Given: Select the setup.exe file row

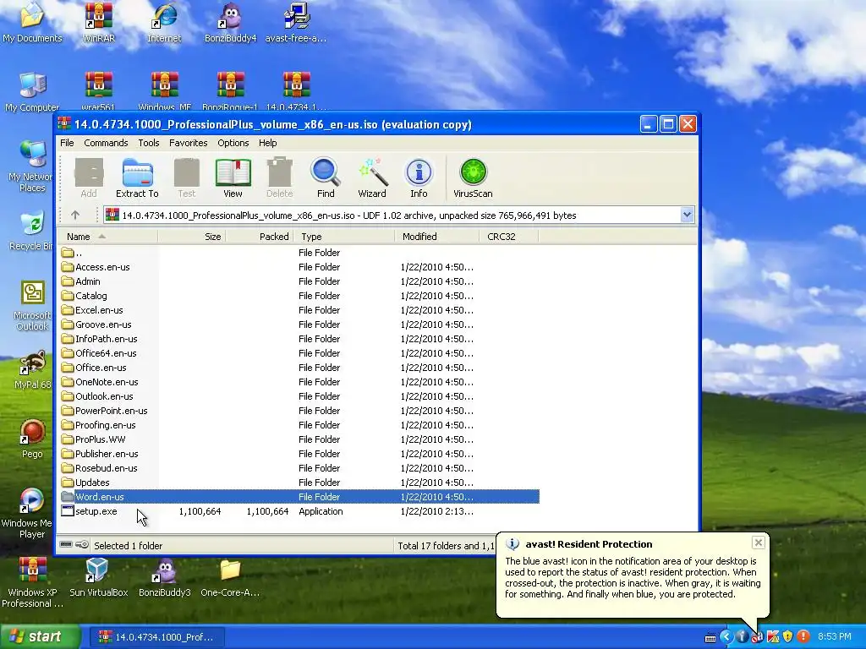Looking at the screenshot, I should (x=299, y=511).
